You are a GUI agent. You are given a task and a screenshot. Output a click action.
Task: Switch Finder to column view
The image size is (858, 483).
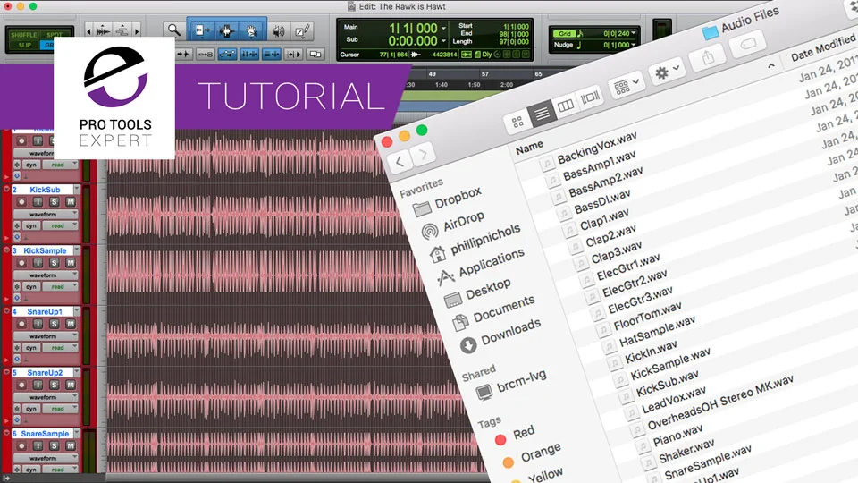coord(565,106)
